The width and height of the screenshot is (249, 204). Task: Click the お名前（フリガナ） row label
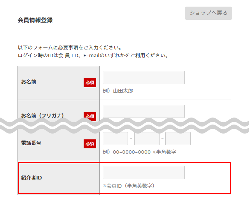click(43, 116)
